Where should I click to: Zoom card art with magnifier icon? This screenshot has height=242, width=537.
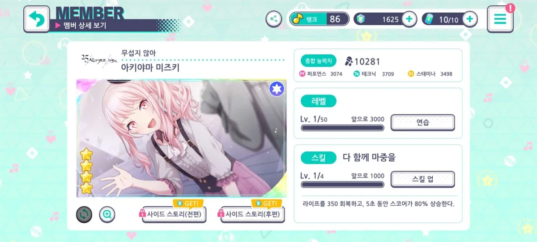[x=107, y=214]
